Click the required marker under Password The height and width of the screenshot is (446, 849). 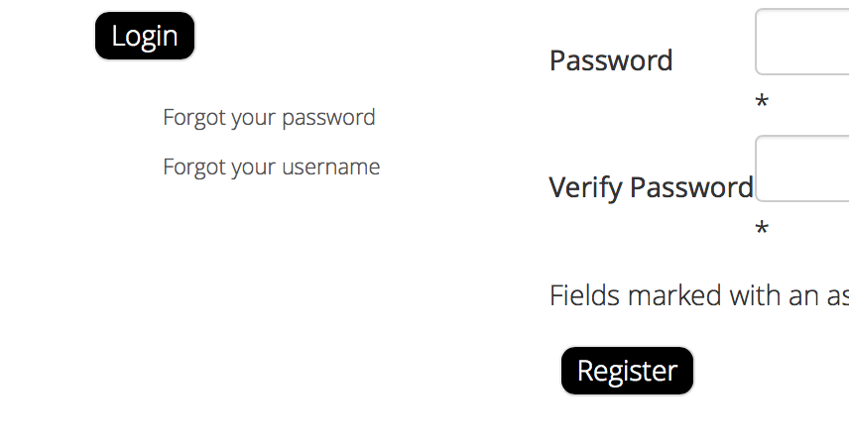pos(762,103)
